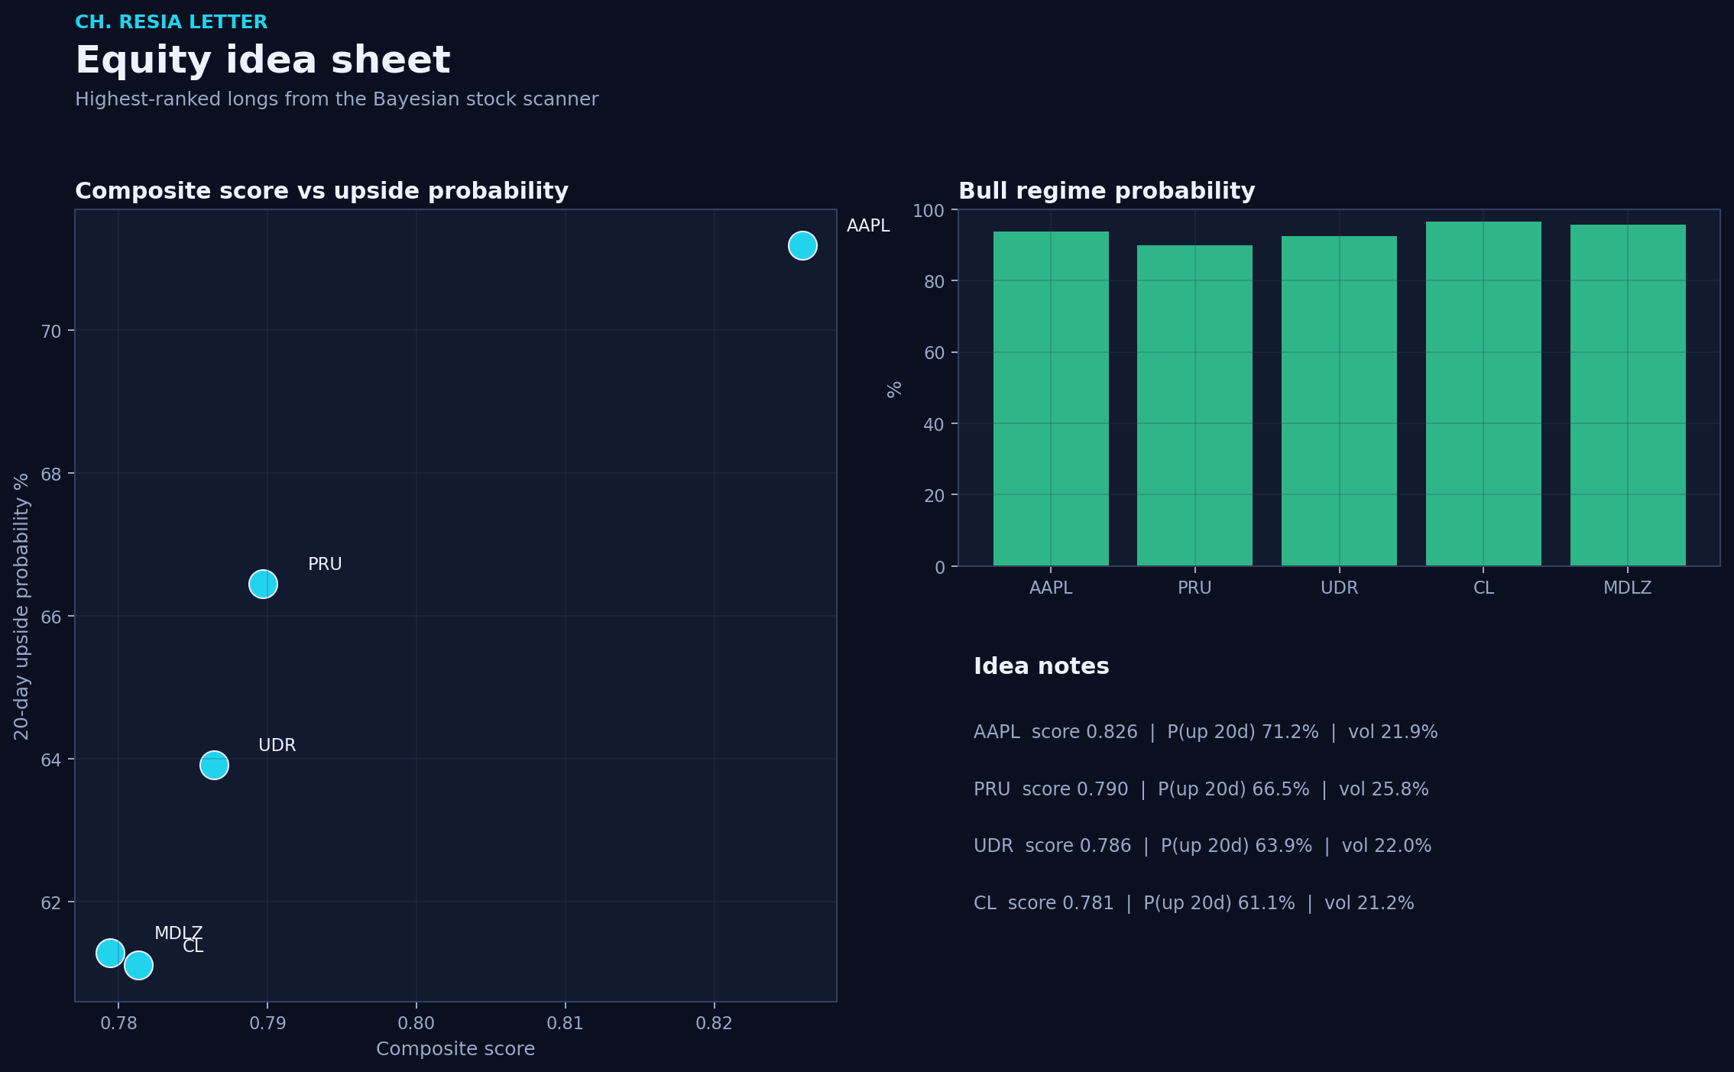Click 'Composite score vs upside probability' heading
The image size is (1734, 1072).
(x=322, y=191)
